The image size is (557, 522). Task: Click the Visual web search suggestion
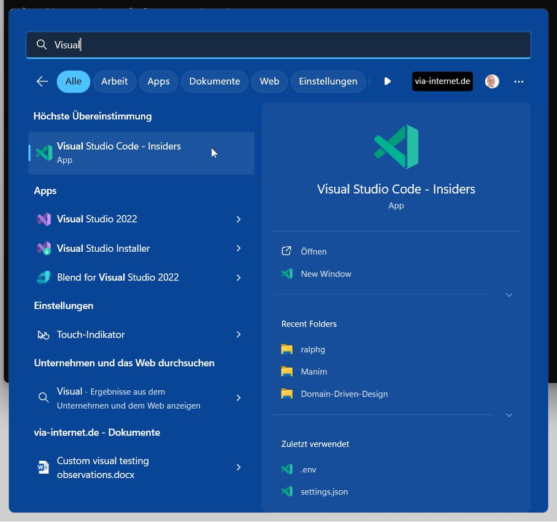coord(141,398)
